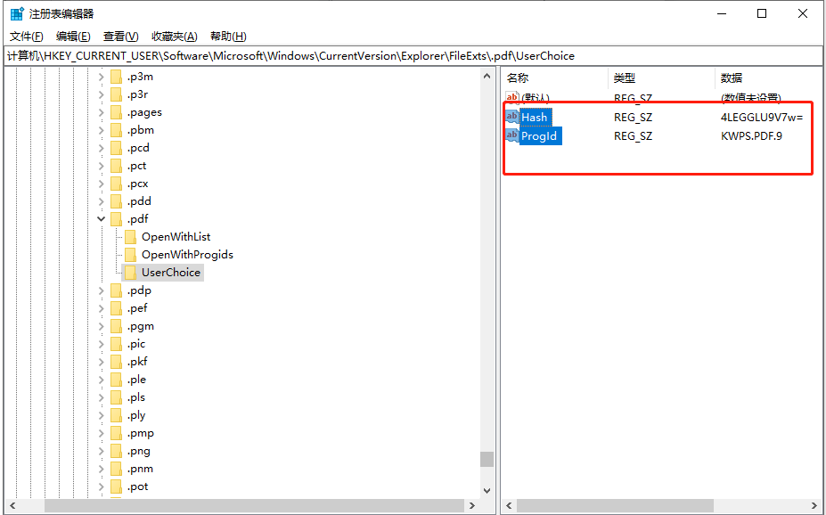This screenshot has height=515, width=826.
Task: Collapse the expanded .pdf key
Action: point(101,219)
